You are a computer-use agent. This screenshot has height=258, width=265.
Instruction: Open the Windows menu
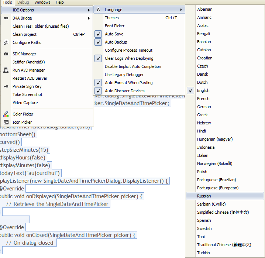click(x=42, y=2)
